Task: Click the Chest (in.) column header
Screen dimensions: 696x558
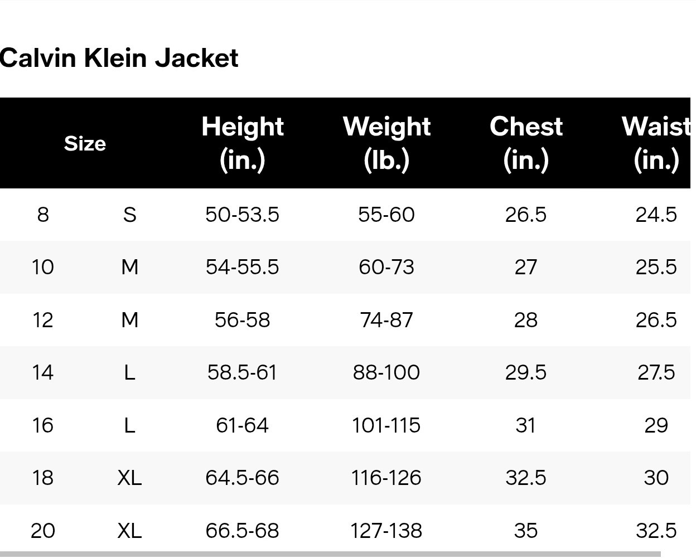Action: (525, 143)
